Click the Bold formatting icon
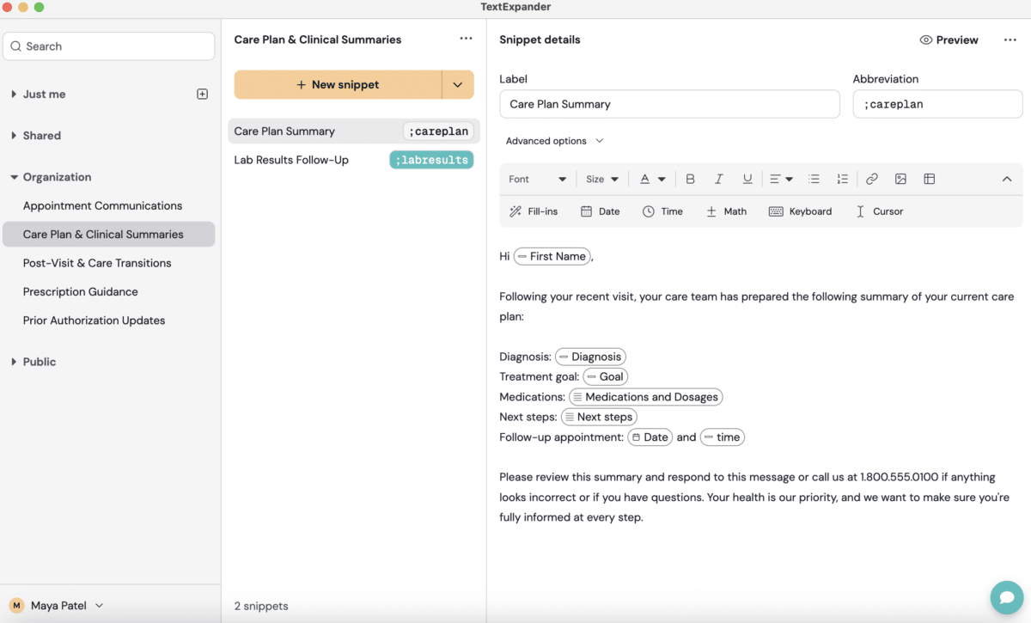The width and height of the screenshot is (1031, 623). 690,179
